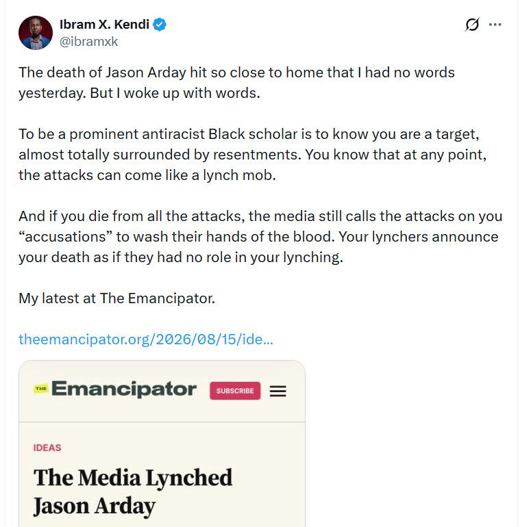Click the Ibram X. Kendi display name
Image resolution: width=531 pixels, height=527 pixels.
tap(104, 25)
